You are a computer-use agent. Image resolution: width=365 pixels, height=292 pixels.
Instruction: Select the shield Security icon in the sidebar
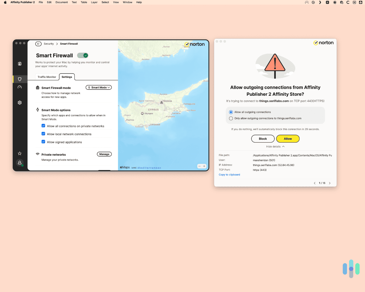point(19,79)
